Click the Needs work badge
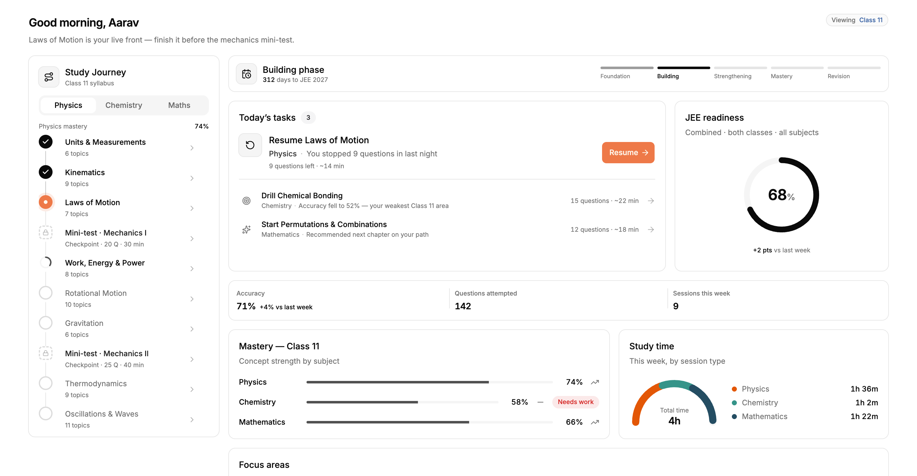 click(575, 402)
